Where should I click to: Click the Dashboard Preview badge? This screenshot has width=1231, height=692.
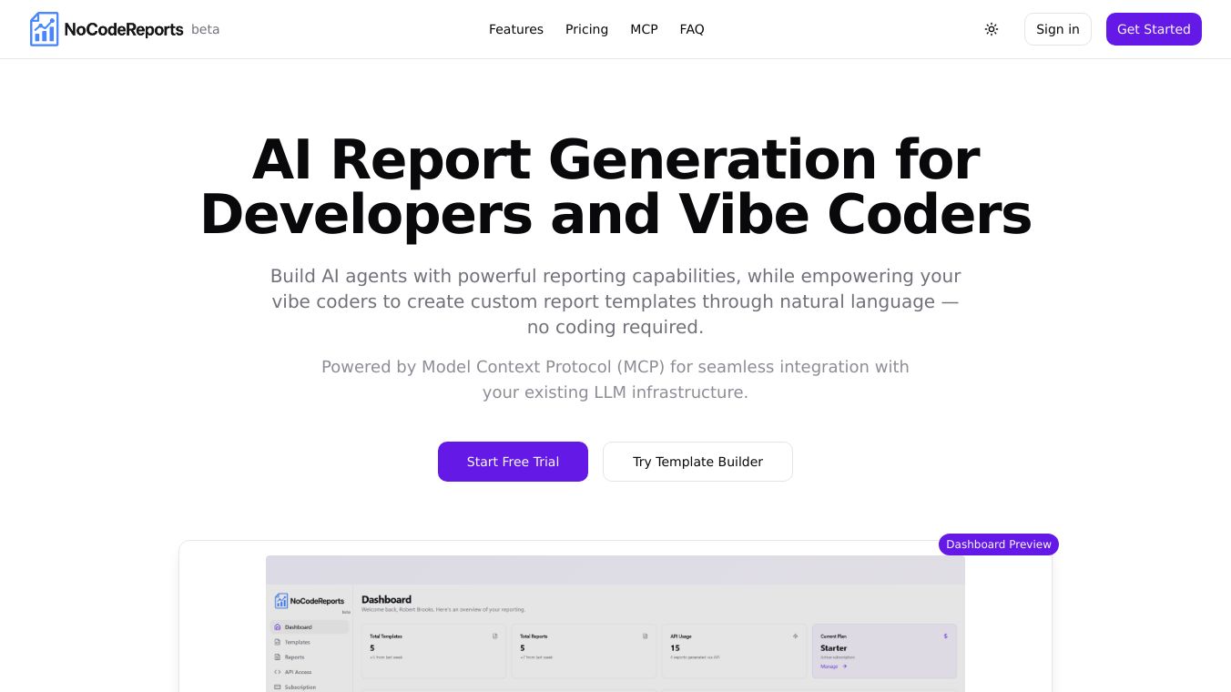pyautogui.click(x=999, y=544)
